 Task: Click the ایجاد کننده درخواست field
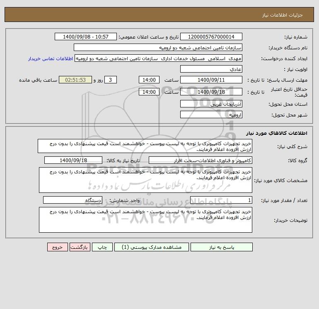point(159,58)
